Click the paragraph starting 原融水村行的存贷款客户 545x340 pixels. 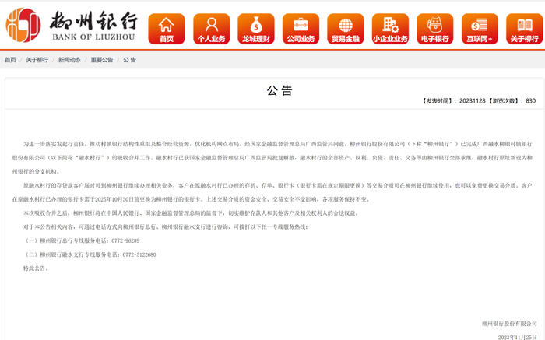(x=272, y=192)
